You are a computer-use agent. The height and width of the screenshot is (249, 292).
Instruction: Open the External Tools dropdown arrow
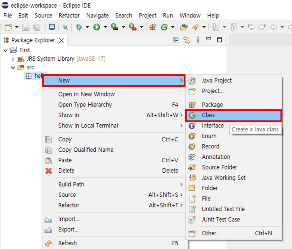[x=141, y=27]
